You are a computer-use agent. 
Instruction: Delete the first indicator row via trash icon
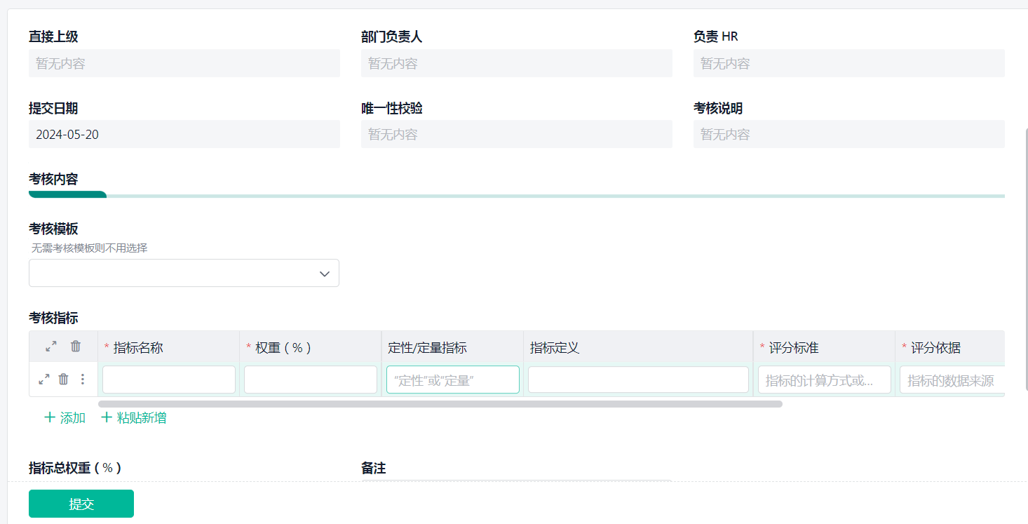(63, 379)
